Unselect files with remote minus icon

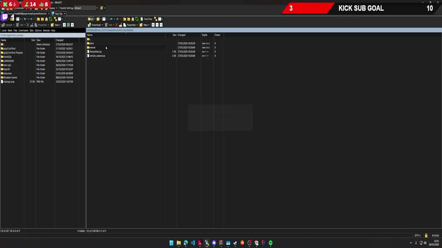(157, 25)
